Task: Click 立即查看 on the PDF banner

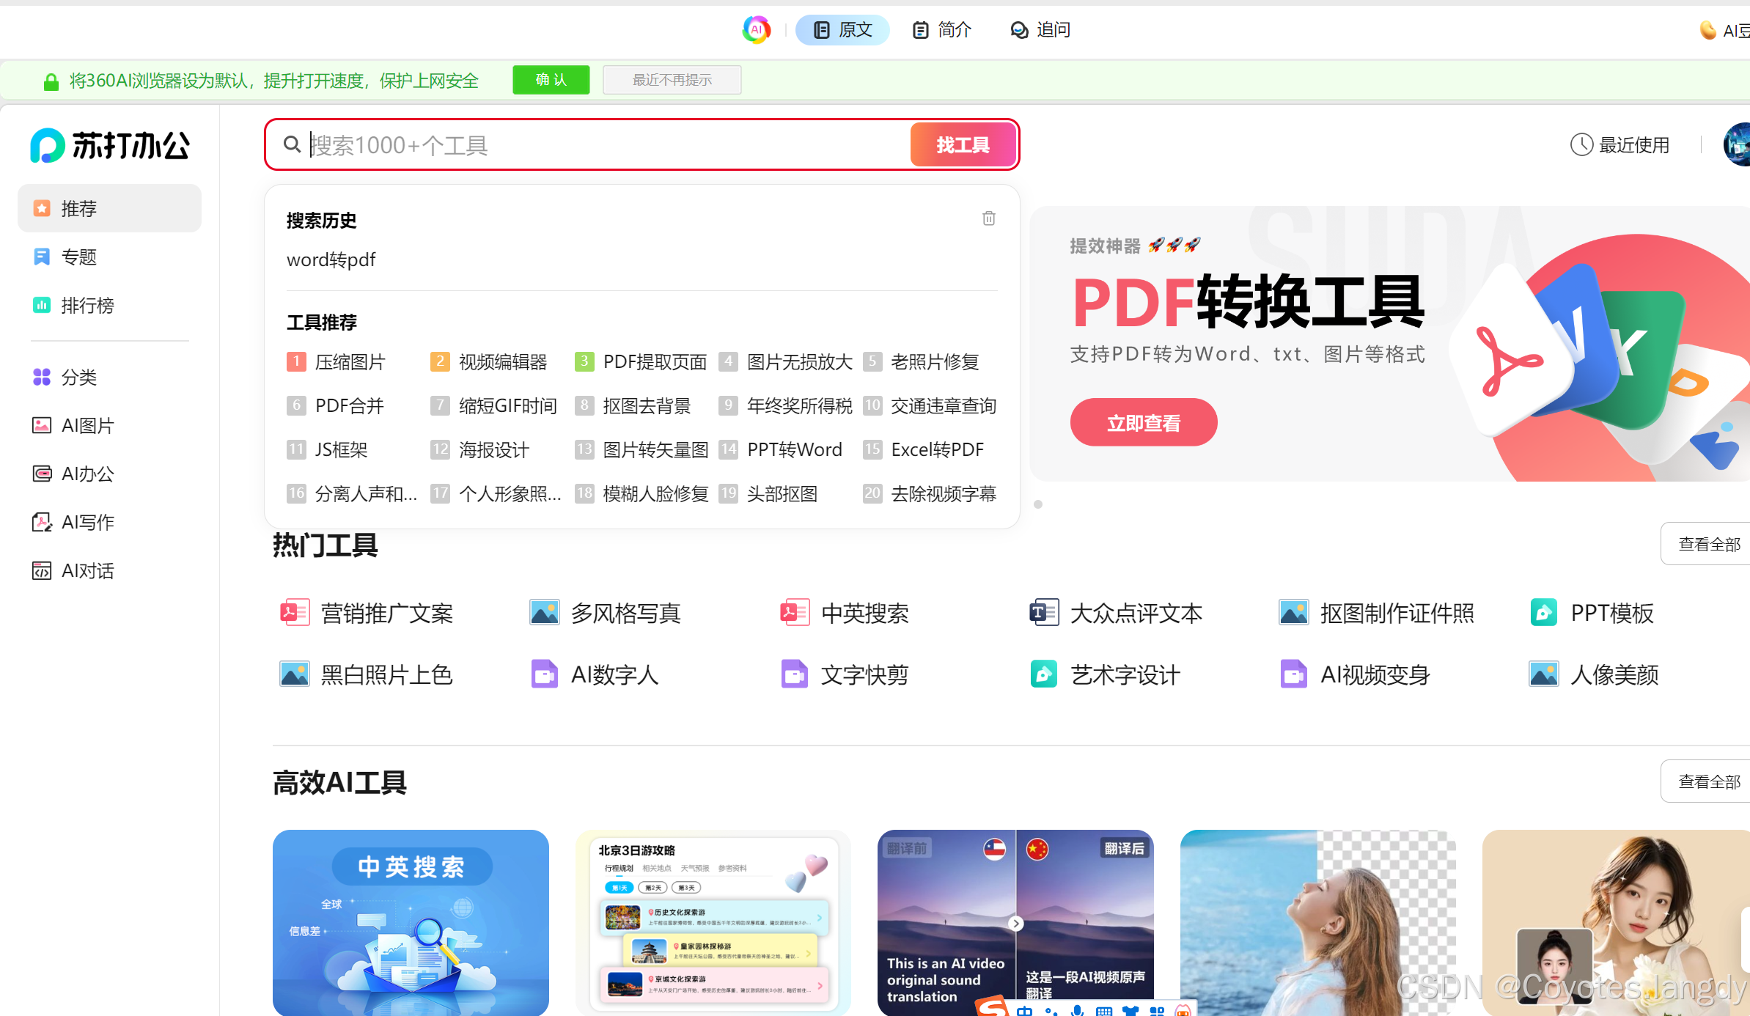Action: click(x=1143, y=422)
